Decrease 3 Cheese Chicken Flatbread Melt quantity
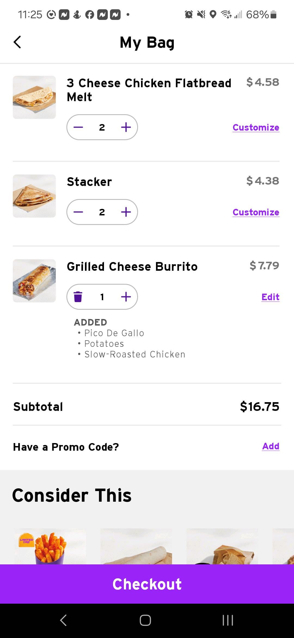This screenshot has width=294, height=638. click(78, 127)
